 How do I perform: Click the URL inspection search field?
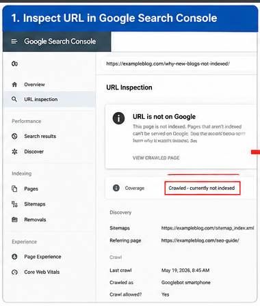click(x=179, y=64)
